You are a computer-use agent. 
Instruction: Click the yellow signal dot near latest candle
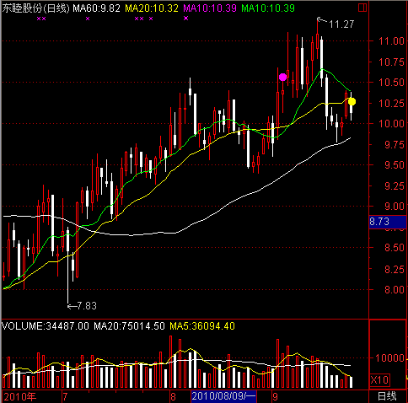coord(352,101)
